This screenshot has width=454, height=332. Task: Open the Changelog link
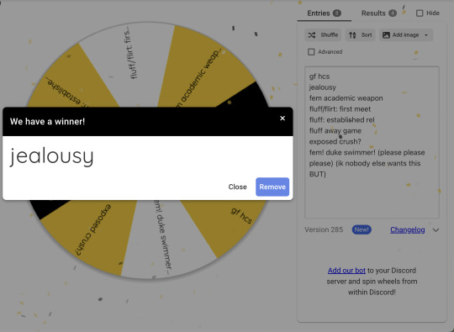click(408, 229)
